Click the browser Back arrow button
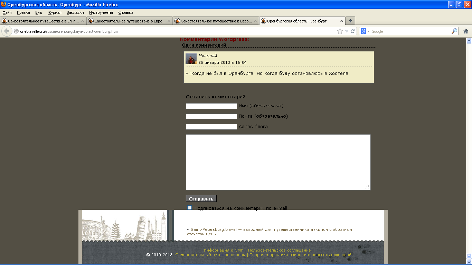 [7, 31]
